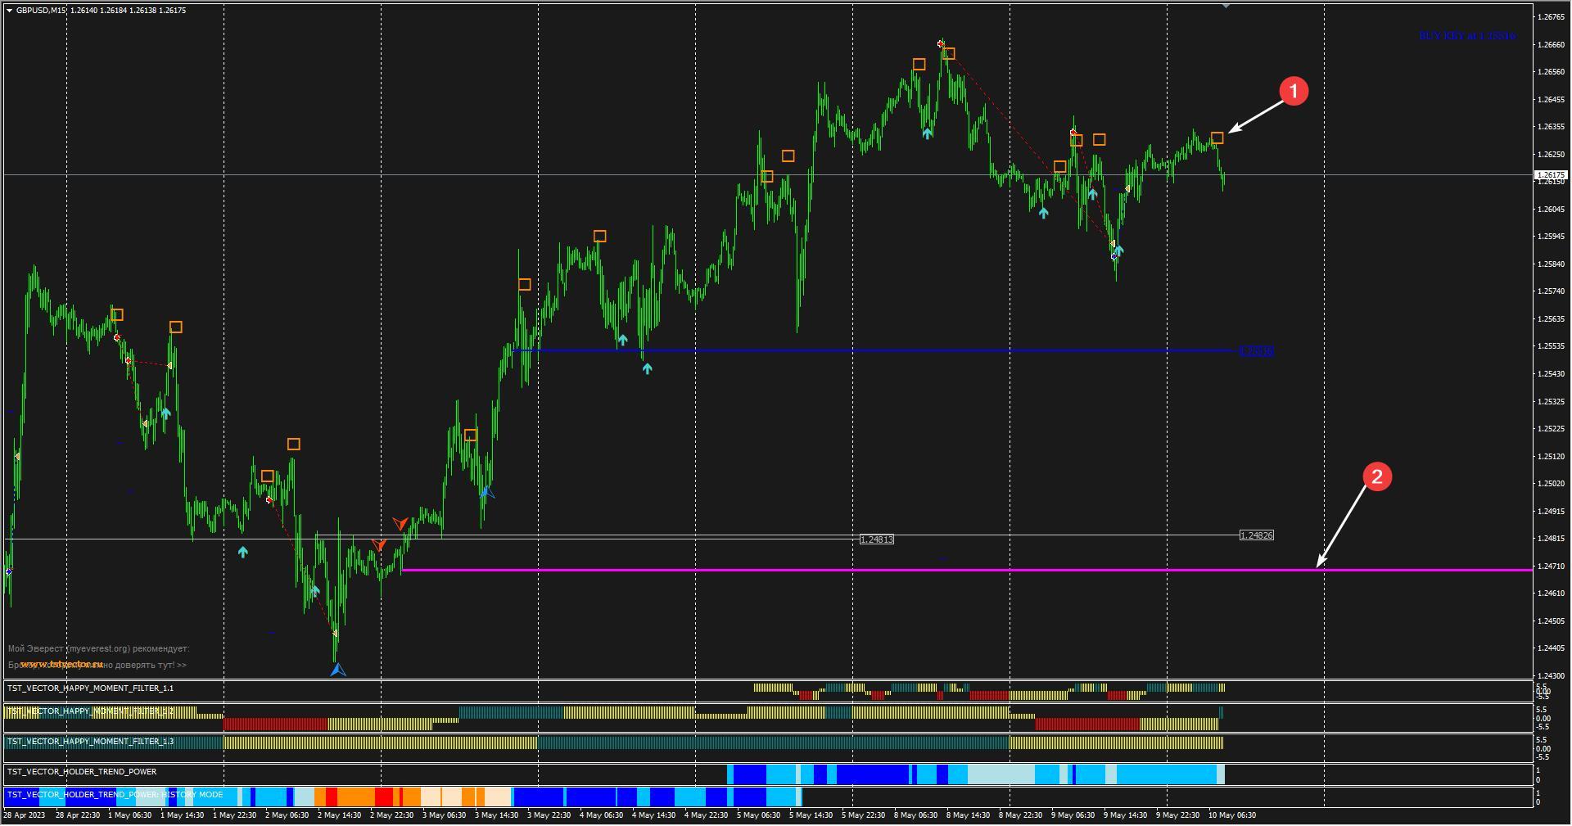This screenshot has width=1572, height=826.
Task: Select the upper red-orange down arrowhead near 1.24915
Action: point(400,523)
